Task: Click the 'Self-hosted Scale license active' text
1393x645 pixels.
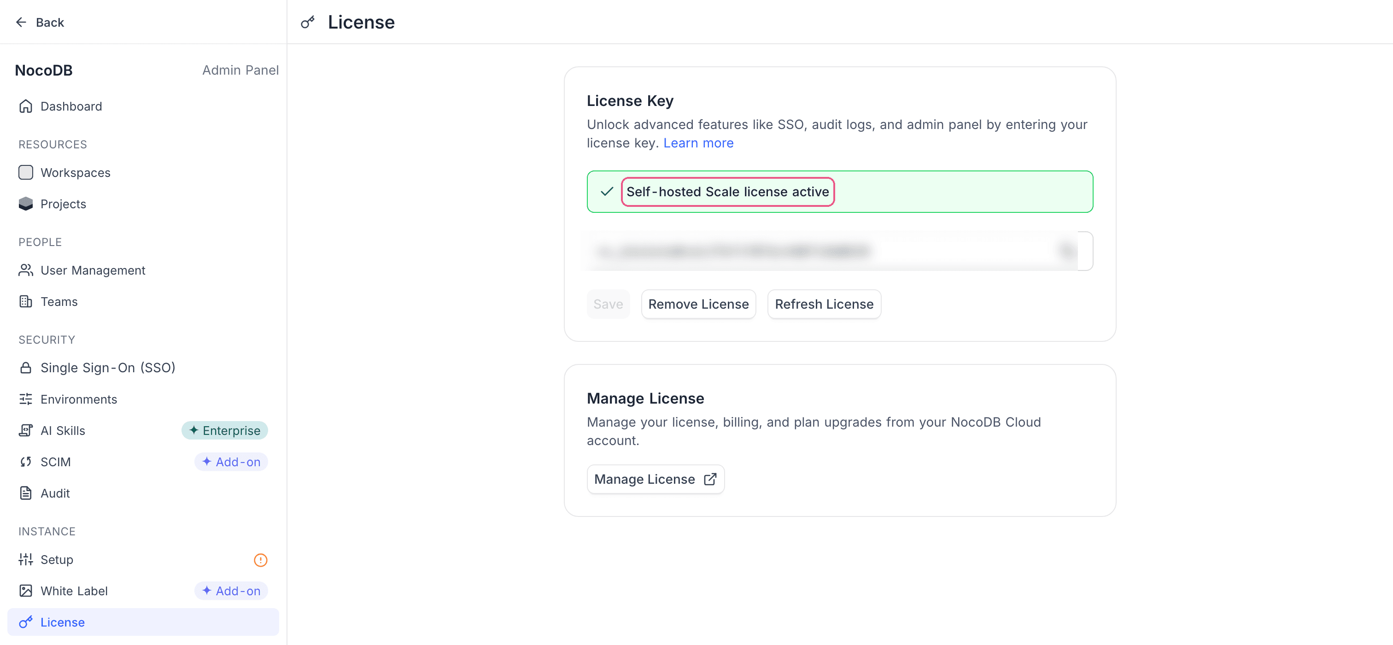Action: pyautogui.click(x=727, y=191)
